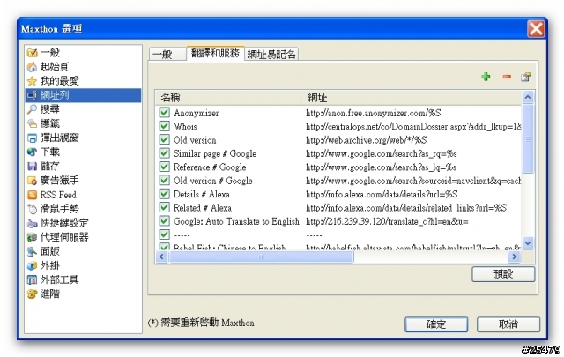This screenshot has height=357, width=564.
Task: Select 廣告獵手 ad hunter icon
Action: pyautogui.click(x=32, y=181)
